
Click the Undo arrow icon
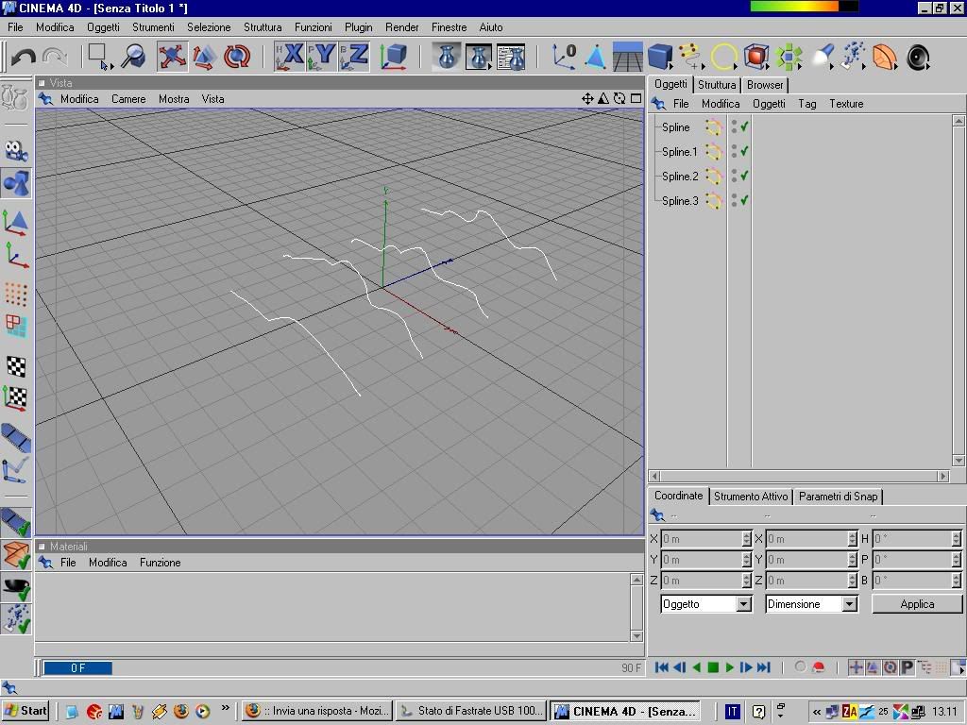point(24,58)
